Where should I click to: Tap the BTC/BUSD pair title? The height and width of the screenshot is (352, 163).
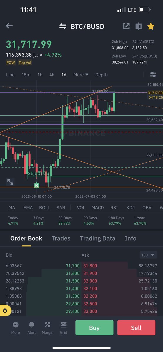(87, 26)
